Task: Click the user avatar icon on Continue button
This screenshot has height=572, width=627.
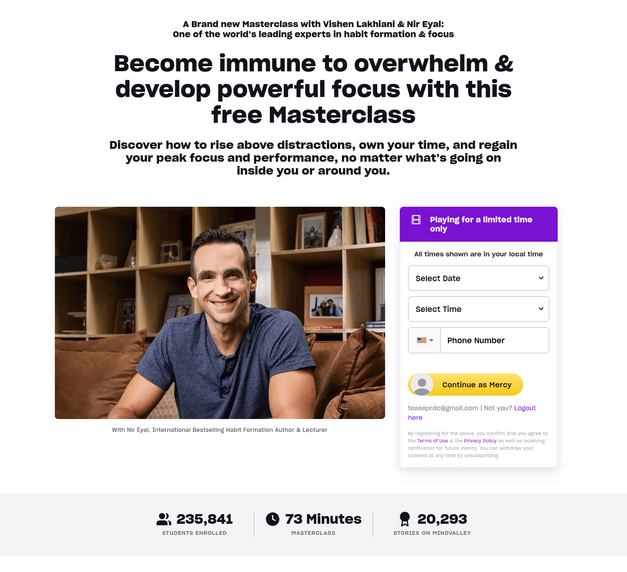Action: tap(421, 385)
